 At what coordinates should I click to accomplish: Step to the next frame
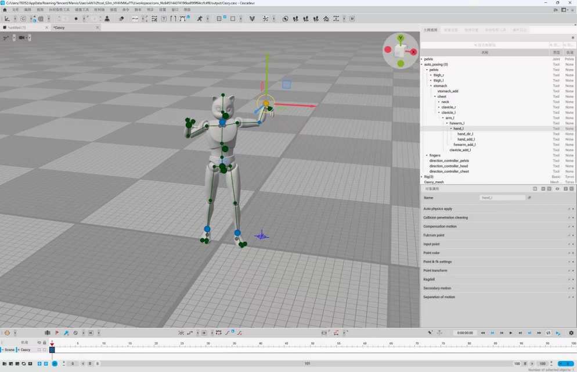[520, 332]
